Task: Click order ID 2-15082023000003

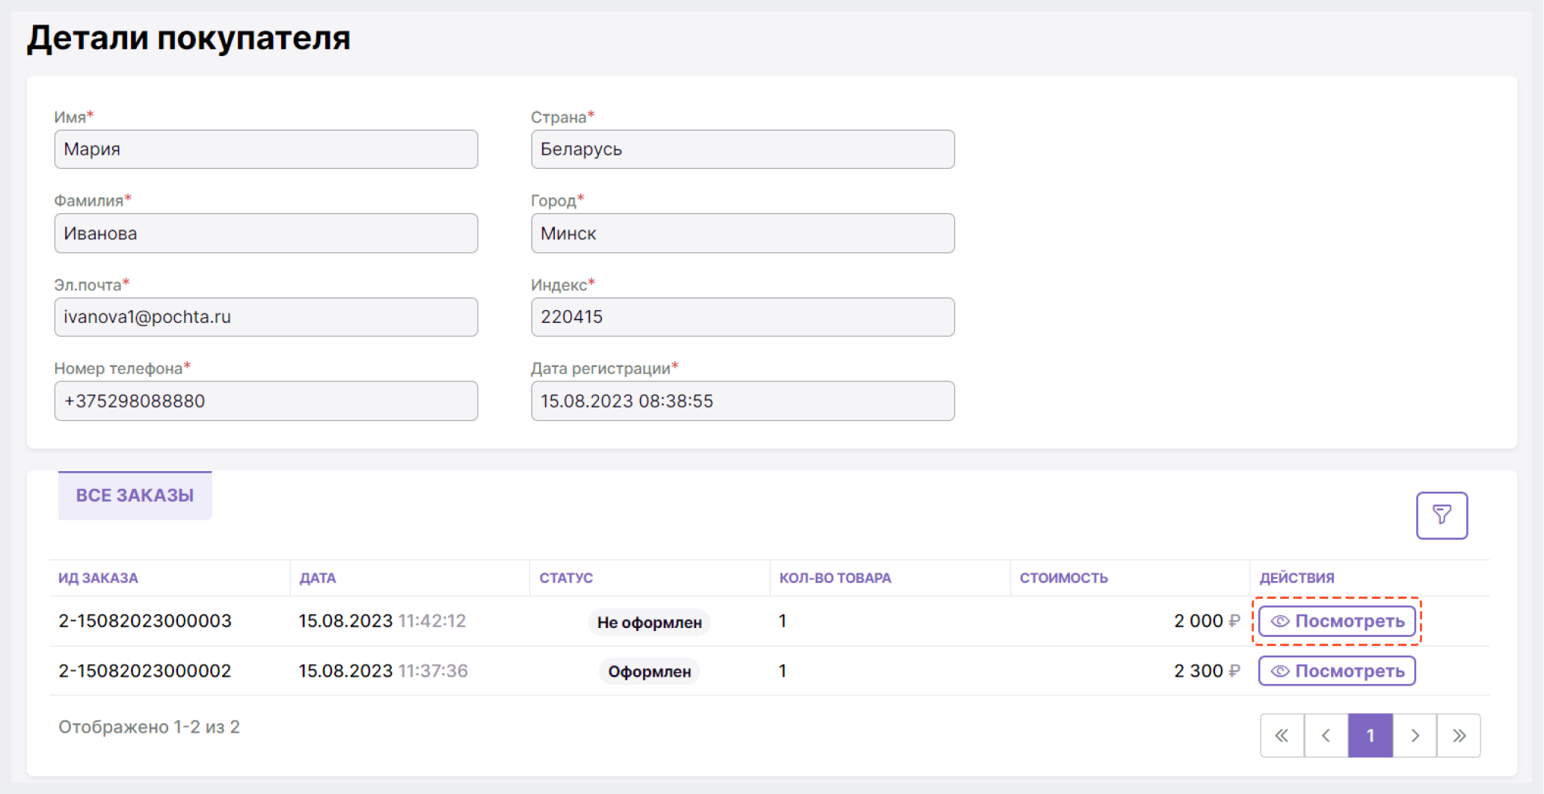Action: coord(145,621)
